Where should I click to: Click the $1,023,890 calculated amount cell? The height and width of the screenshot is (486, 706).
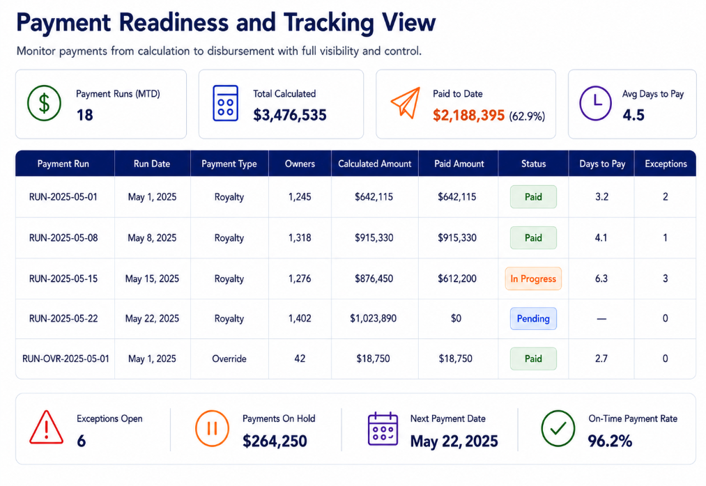coord(374,319)
